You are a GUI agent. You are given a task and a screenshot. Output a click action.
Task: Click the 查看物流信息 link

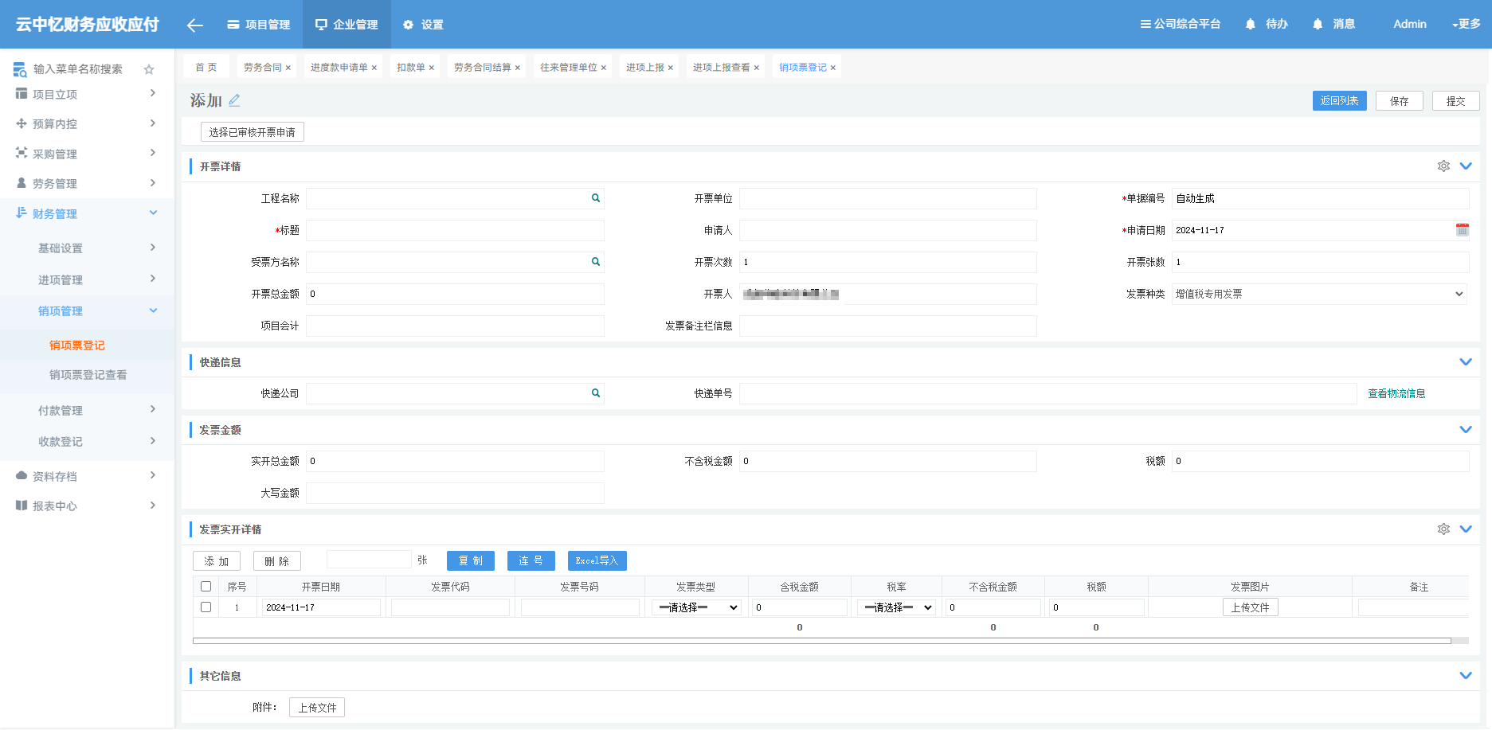[x=1396, y=393]
